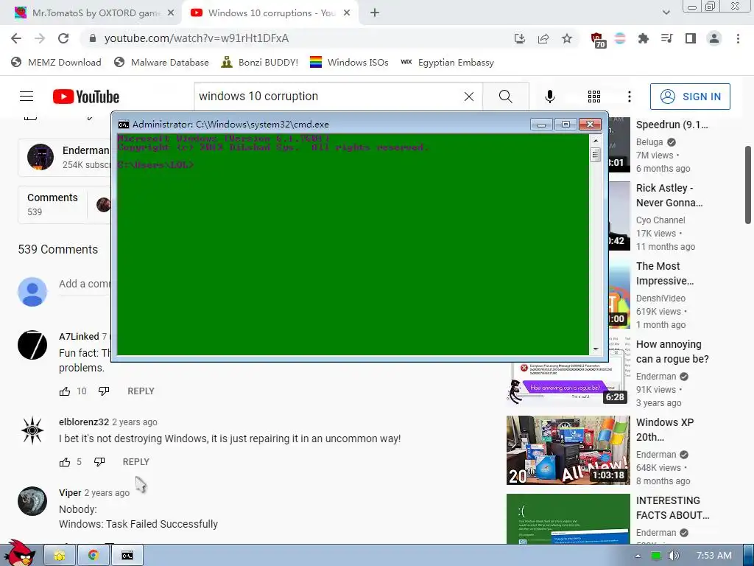Open A7Linked profile picture
754x566 pixels.
tap(32, 345)
